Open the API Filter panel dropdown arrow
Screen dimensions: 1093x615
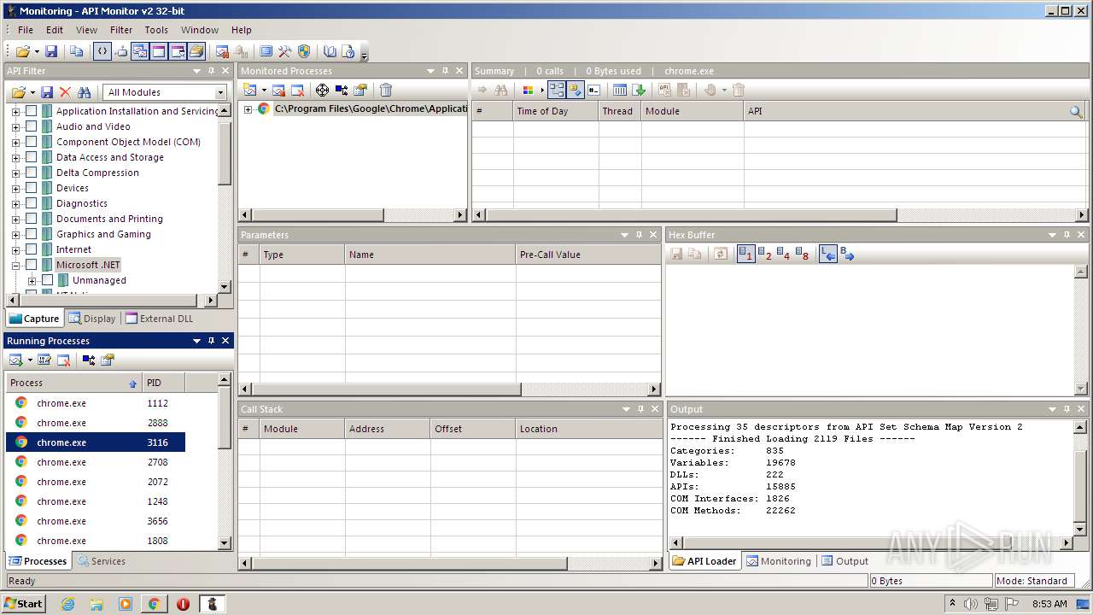click(x=196, y=71)
